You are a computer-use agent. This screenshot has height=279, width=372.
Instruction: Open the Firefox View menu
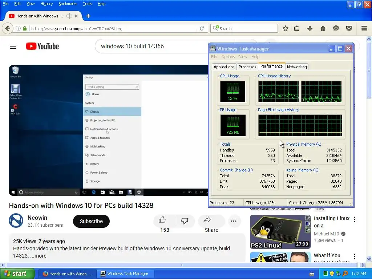tap(31, 4)
